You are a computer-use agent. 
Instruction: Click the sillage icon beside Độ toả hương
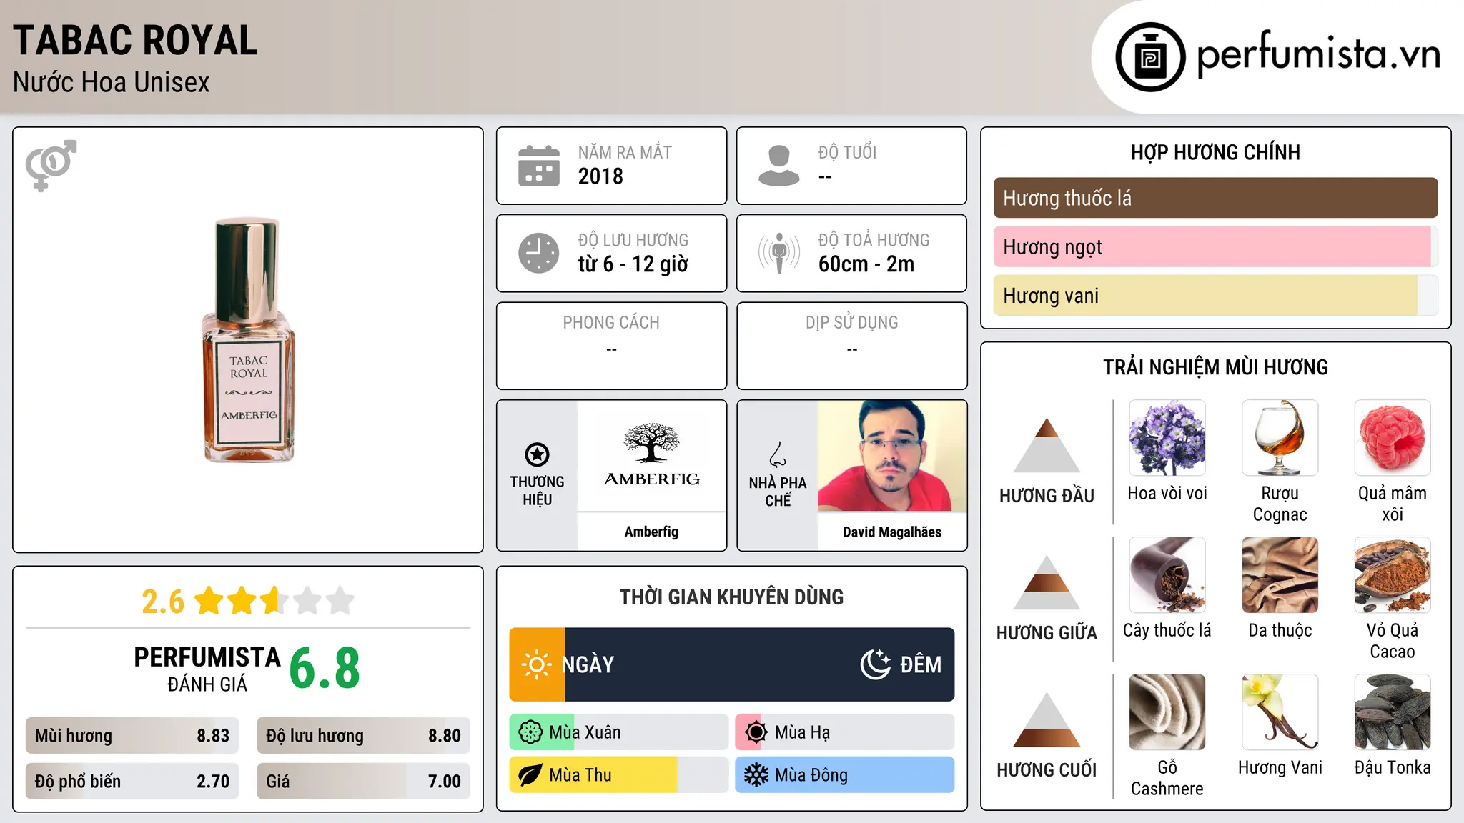click(x=779, y=253)
